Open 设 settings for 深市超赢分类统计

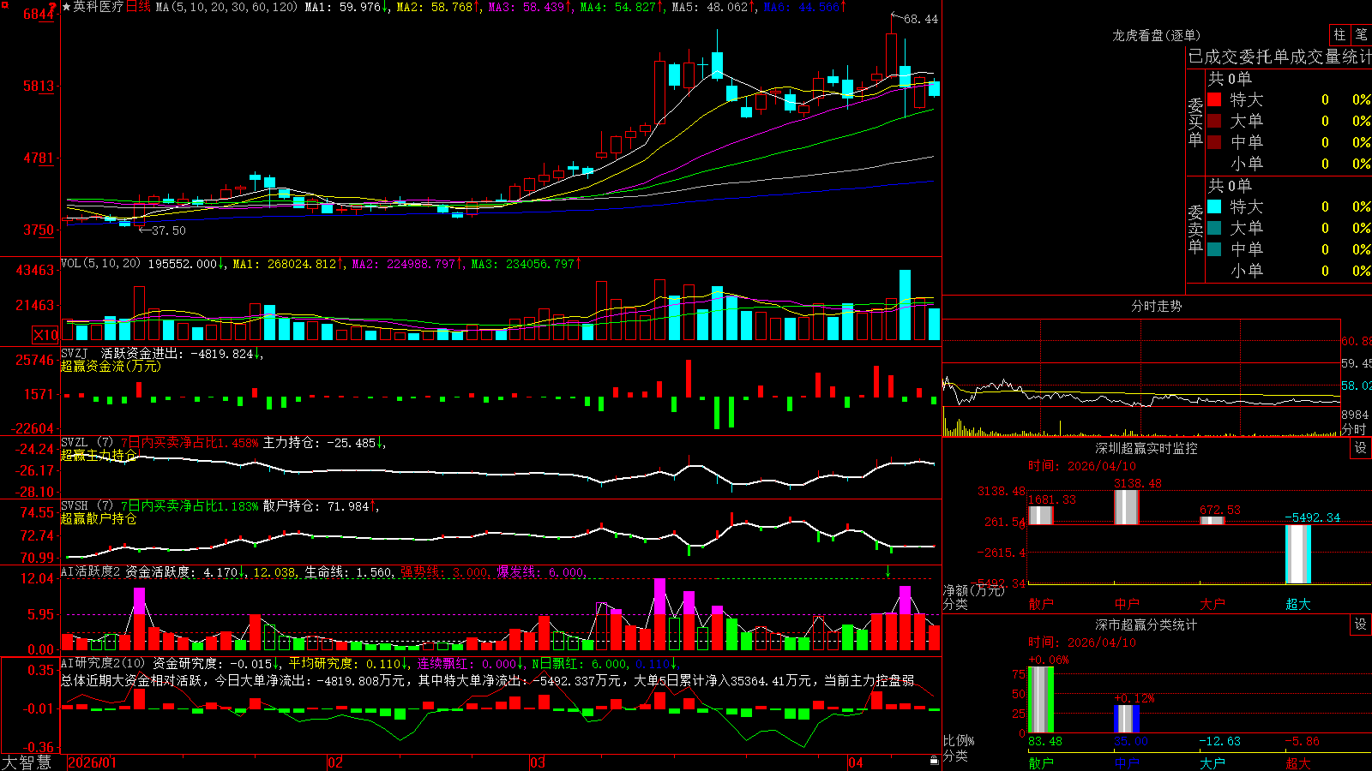[x=1361, y=625]
